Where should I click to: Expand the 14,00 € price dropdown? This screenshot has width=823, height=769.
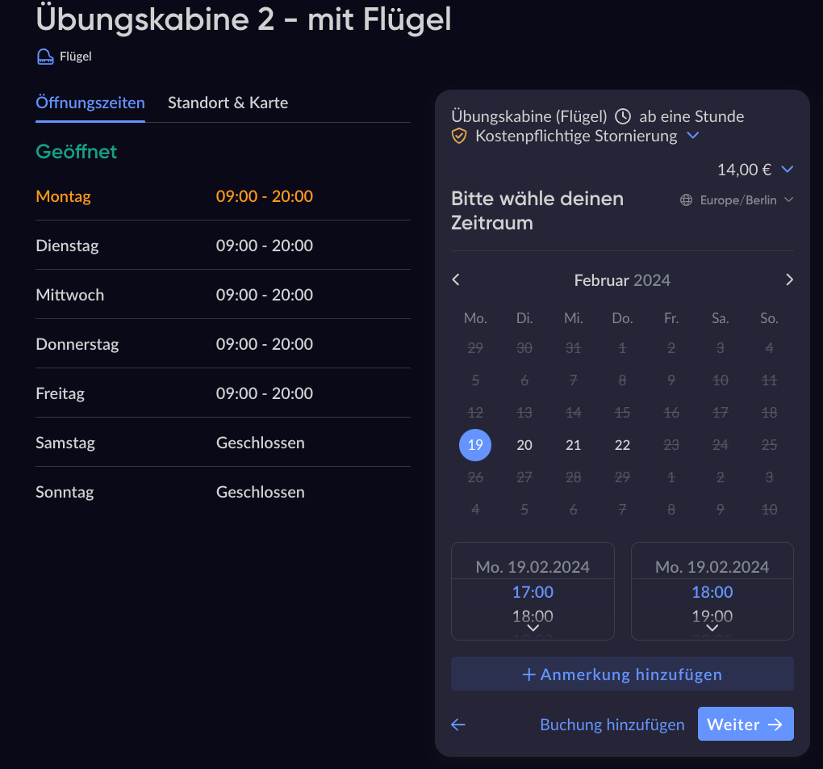point(788,170)
